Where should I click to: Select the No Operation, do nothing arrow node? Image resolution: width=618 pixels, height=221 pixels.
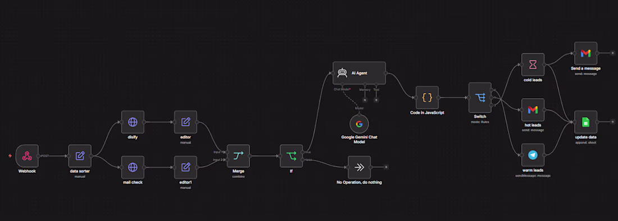[x=359, y=167]
